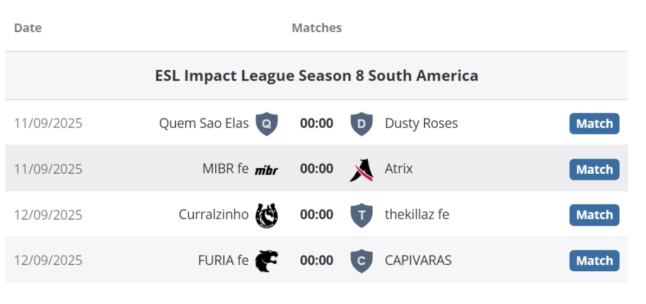Click the Quem Sao Elas team name
The width and height of the screenshot is (646, 304).
click(x=204, y=123)
